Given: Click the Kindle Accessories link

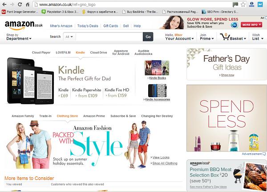Looking at the screenshot, I should (x=158, y=99).
